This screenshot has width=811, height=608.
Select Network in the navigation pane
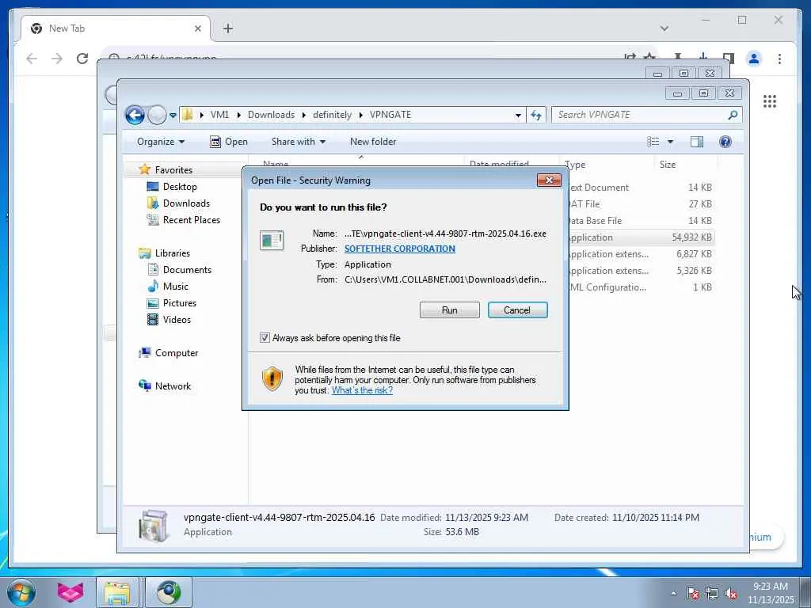coord(173,386)
